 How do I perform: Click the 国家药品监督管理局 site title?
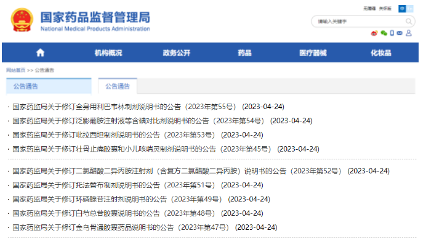pos(95,17)
